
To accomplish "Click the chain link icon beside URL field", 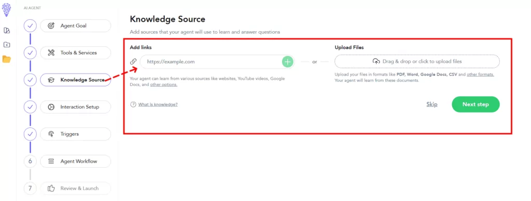I will click(x=133, y=62).
